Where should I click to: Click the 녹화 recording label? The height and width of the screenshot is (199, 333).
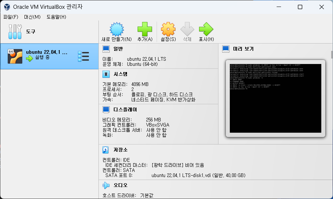108,135
